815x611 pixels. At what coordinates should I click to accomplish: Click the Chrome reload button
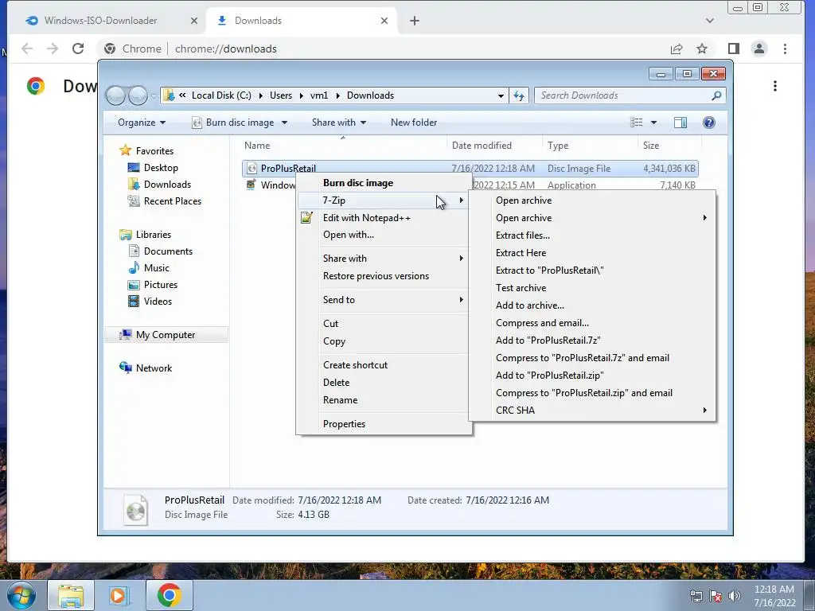pos(78,49)
